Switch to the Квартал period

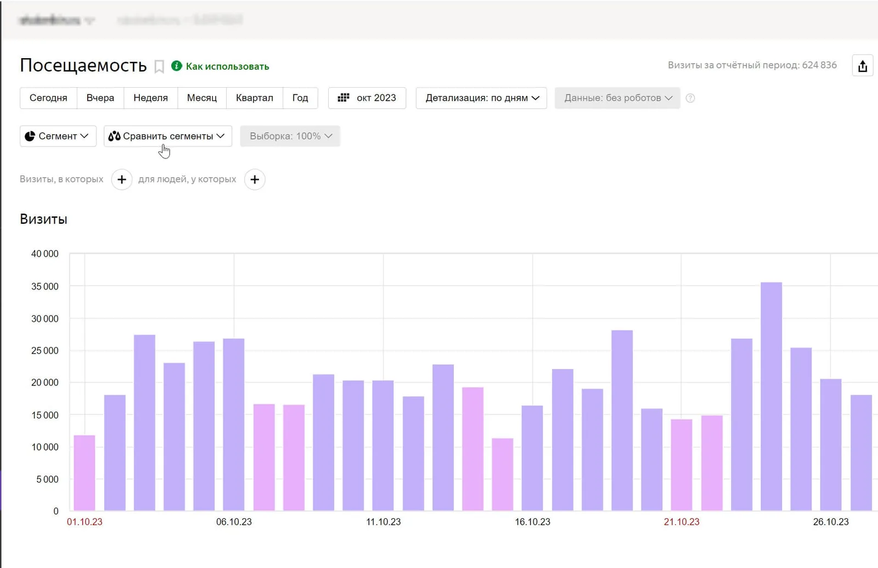255,98
